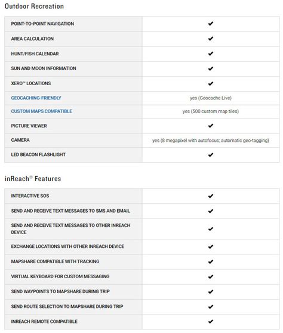The height and width of the screenshot is (333, 283).
Task: Click the Virtual Keyboard for Custom Messaging label
Action: tap(60, 276)
